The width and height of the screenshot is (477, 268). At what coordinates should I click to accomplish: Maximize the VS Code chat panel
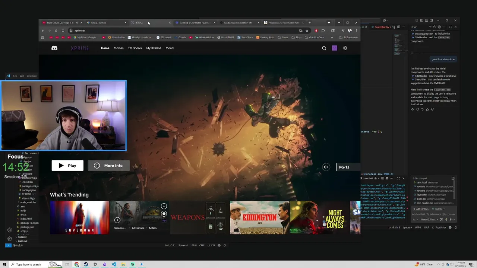click(451, 27)
